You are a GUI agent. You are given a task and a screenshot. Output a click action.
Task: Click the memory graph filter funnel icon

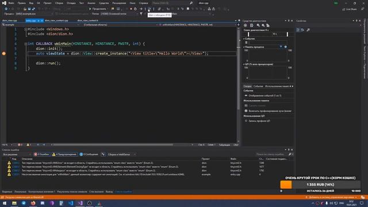click(x=281, y=47)
